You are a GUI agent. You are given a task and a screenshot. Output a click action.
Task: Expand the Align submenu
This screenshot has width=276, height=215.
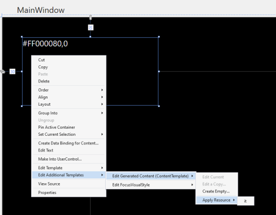point(68,97)
